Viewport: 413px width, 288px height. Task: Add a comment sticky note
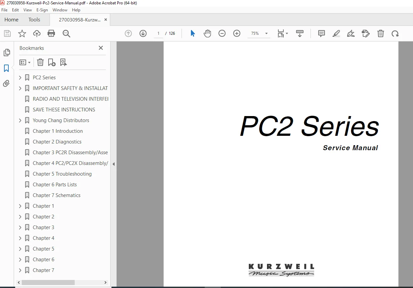coord(322,33)
